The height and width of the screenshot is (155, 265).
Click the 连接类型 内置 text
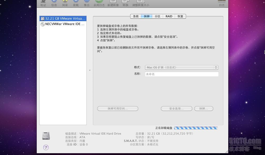coord(75,141)
